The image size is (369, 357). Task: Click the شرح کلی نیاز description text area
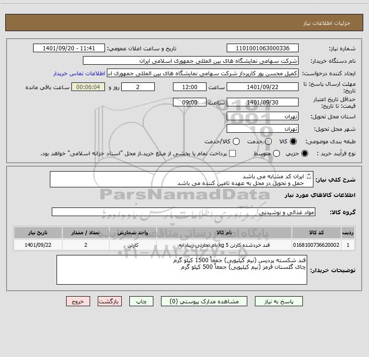pos(182,179)
